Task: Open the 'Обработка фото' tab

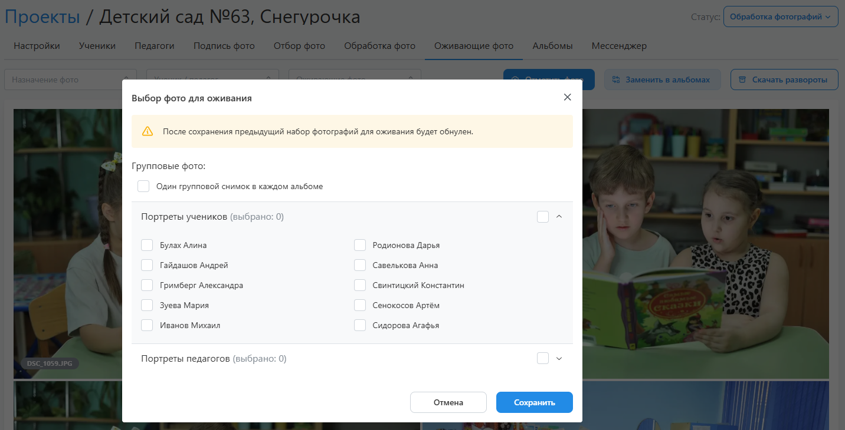Action: (x=379, y=46)
